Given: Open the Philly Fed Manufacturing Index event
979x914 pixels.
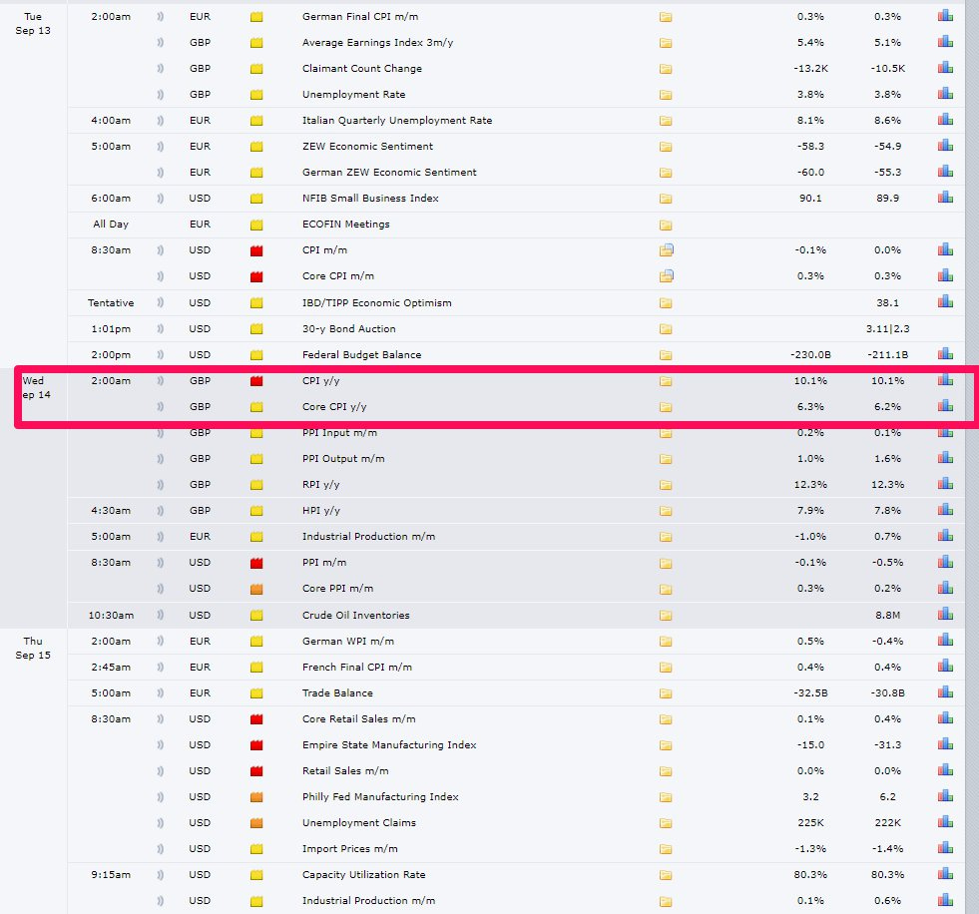Looking at the screenshot, I should tap(380, 796).
